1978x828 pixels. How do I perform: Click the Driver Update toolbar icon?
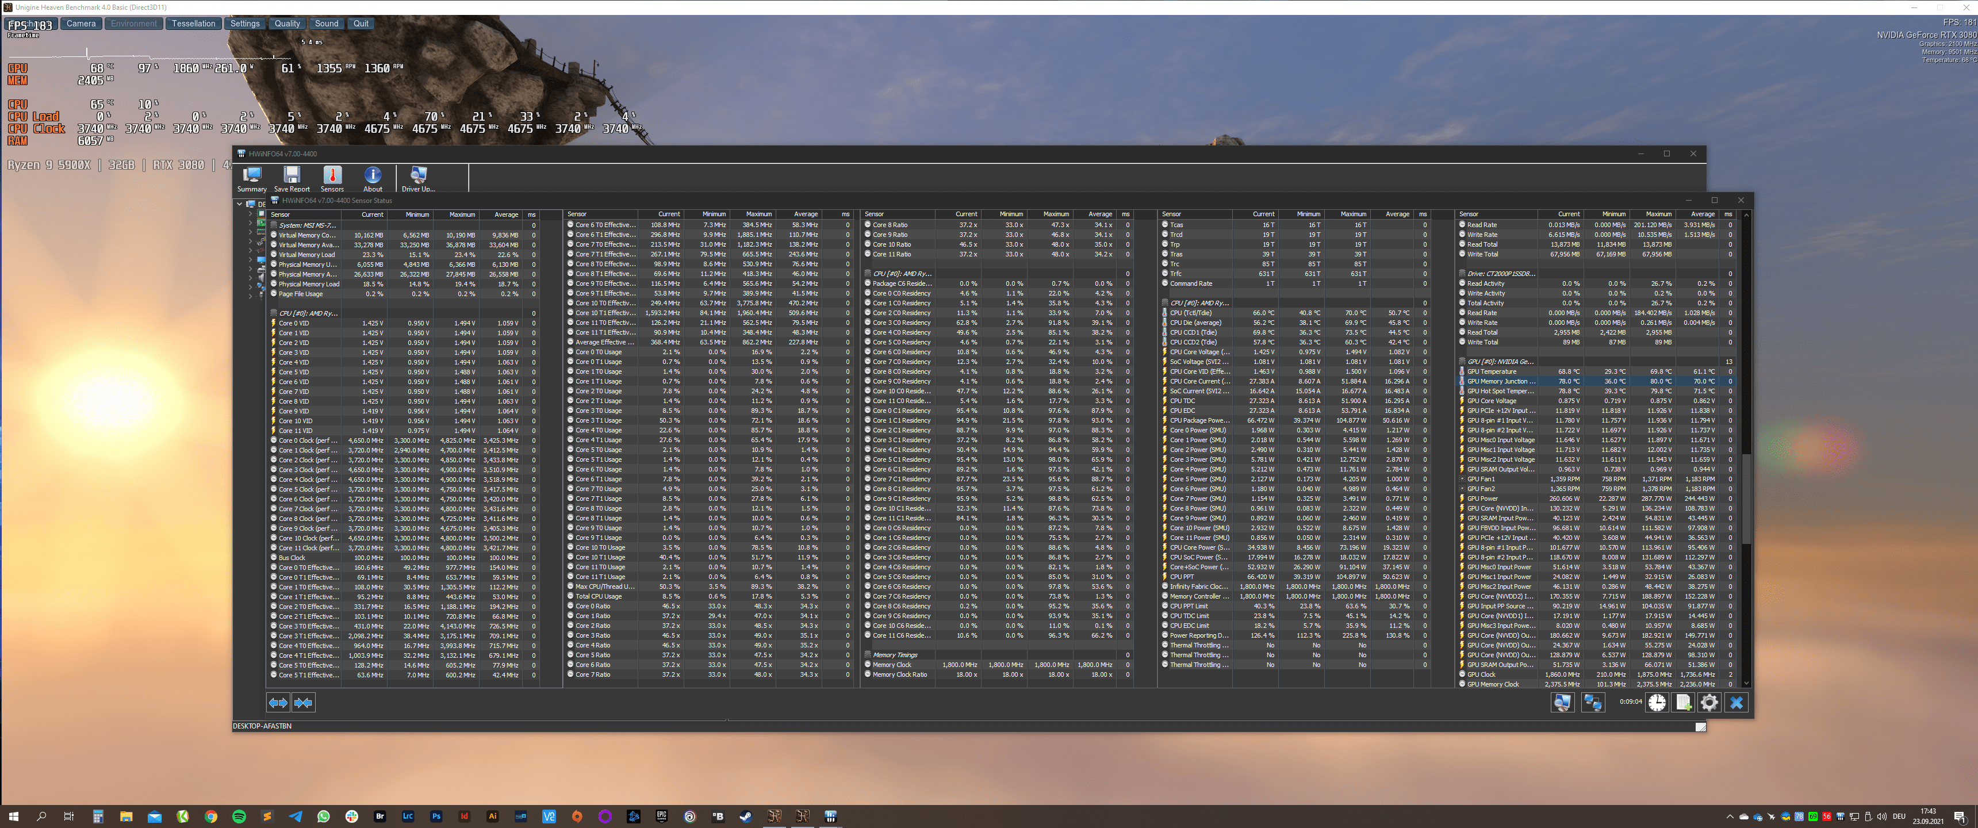[x=417, y=178]
